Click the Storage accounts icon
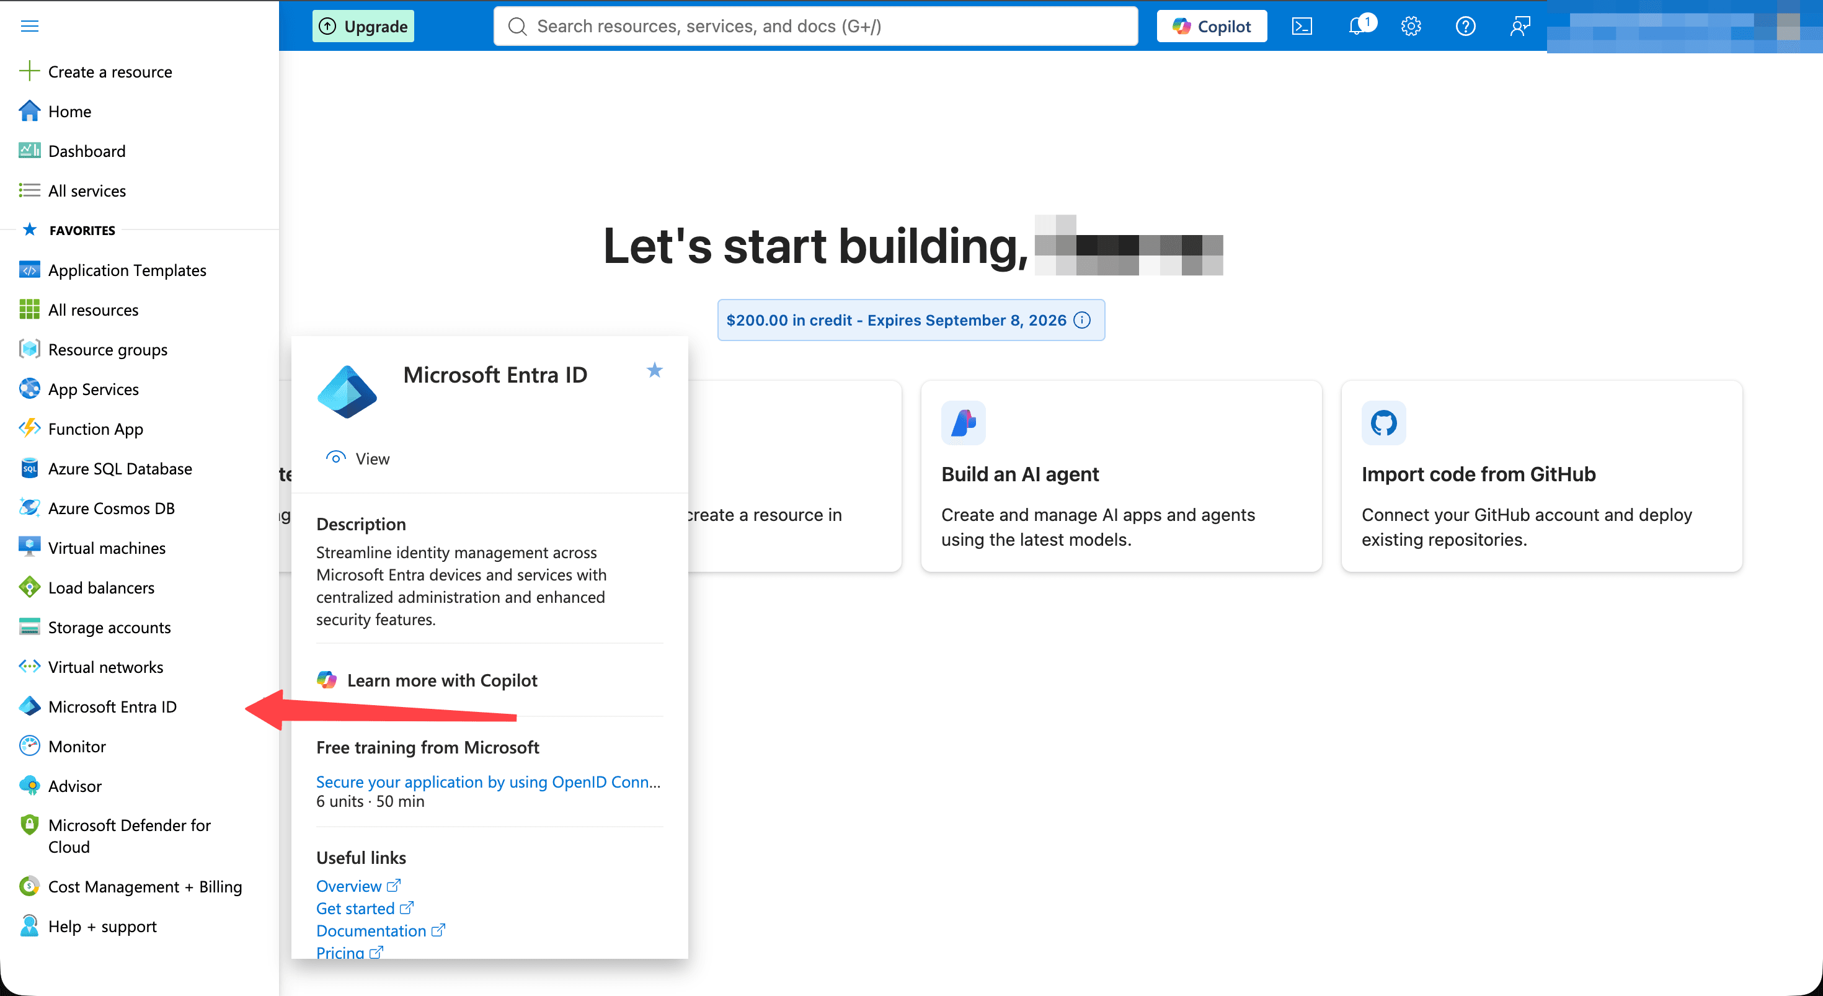1823x996 pixels. click(x=29, y=627)
